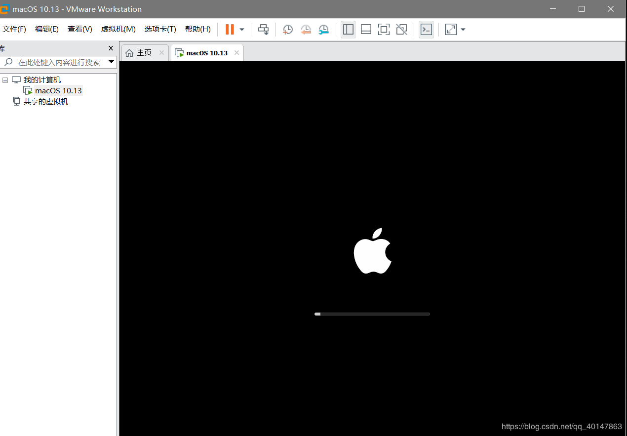
Task: Open the 文件(F) menu
Action: tap(14, 29)
